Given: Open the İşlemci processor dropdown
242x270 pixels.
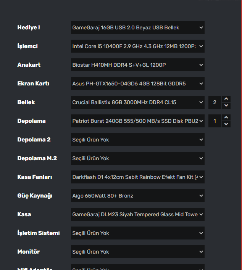Looking at the screenshot, I should tap(138, 46).
